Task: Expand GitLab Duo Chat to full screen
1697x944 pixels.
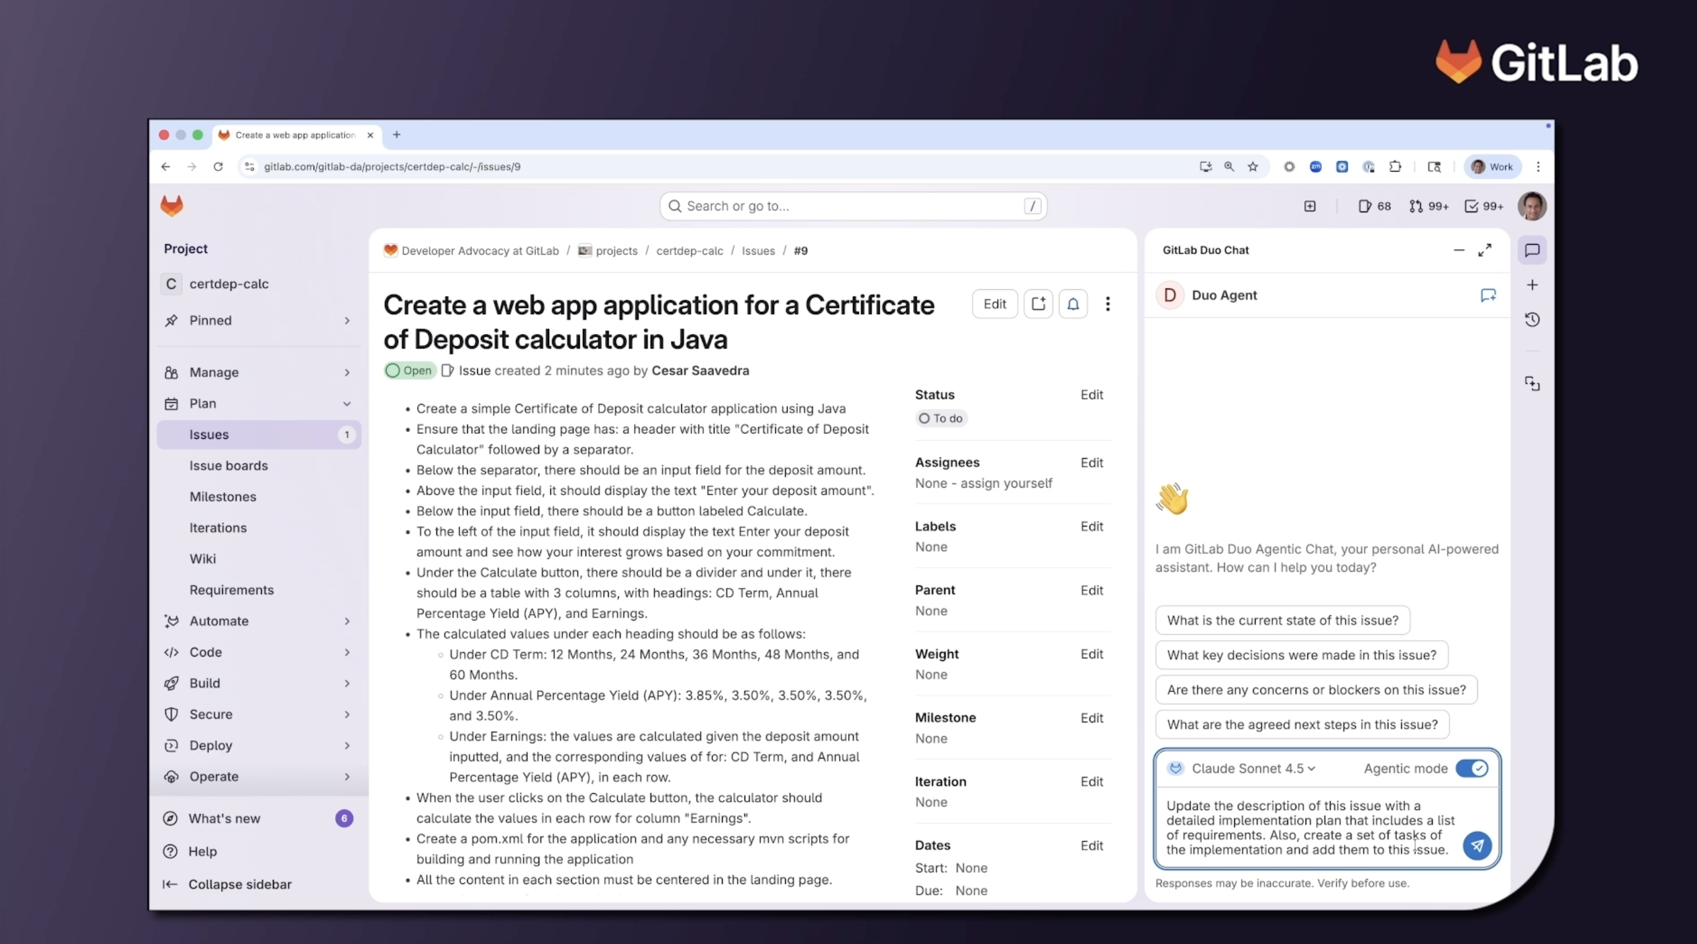Action: click(x=1485, y=250)
